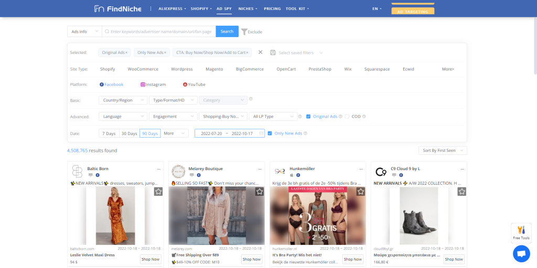Toggle the Only New Ads checkbox

270,133
